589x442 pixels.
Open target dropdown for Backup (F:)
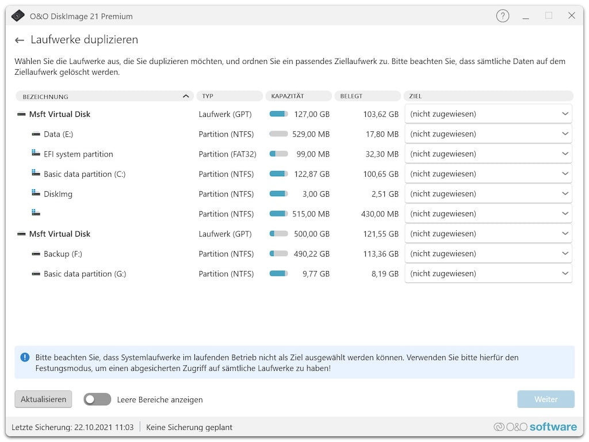tap(488, 254)
